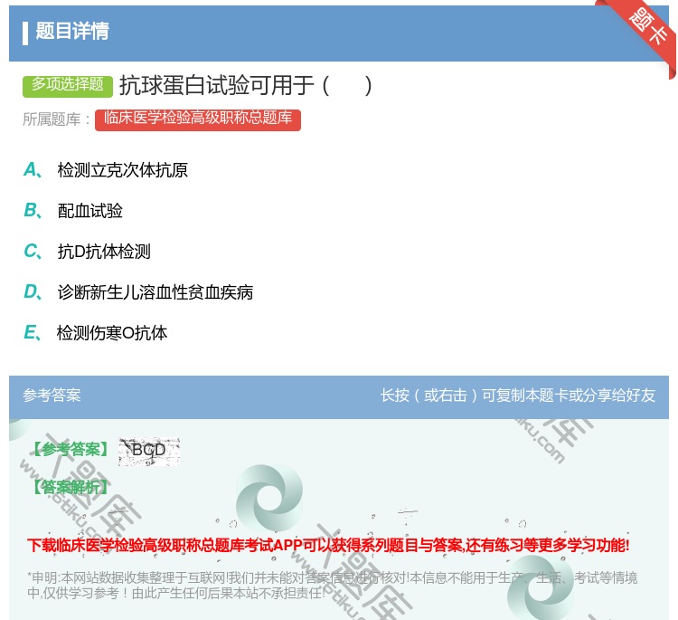Click the 所属题库 label

[57, 119]
